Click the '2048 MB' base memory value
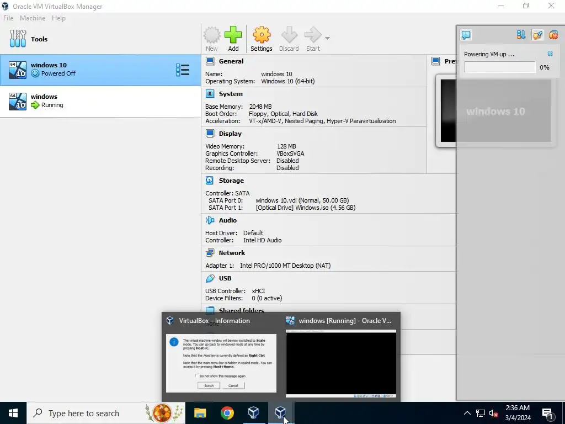 tap(260, 107)
